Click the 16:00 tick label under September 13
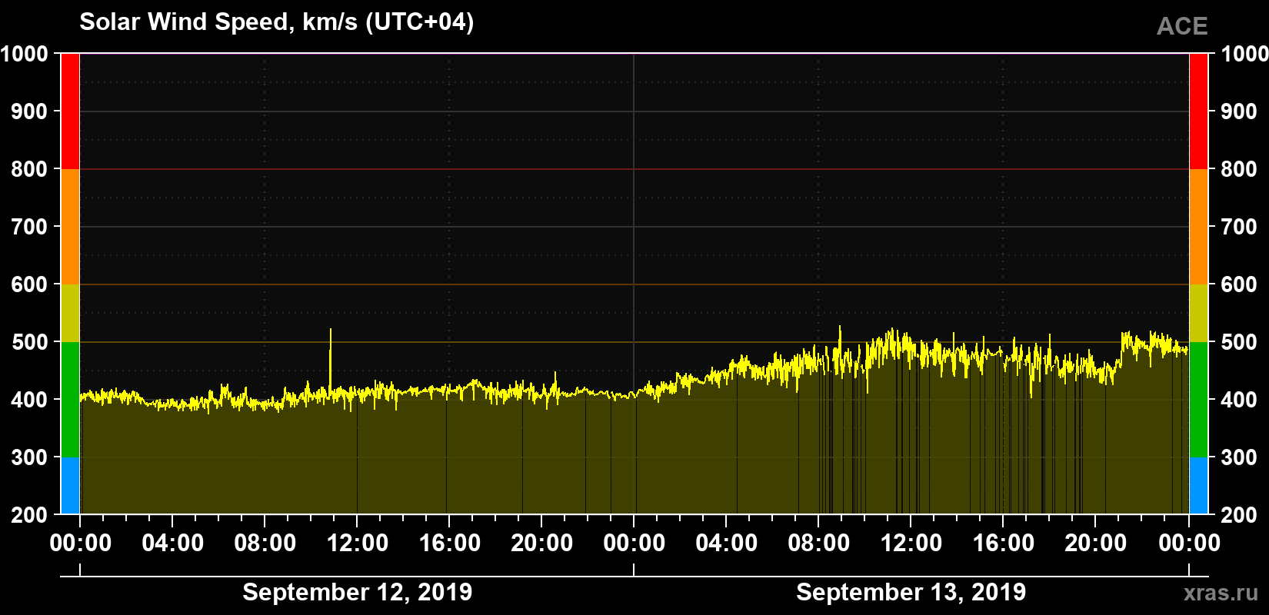Image resolution: width=1269 pixels, height=615 pixels. (x=1004, y=543)
